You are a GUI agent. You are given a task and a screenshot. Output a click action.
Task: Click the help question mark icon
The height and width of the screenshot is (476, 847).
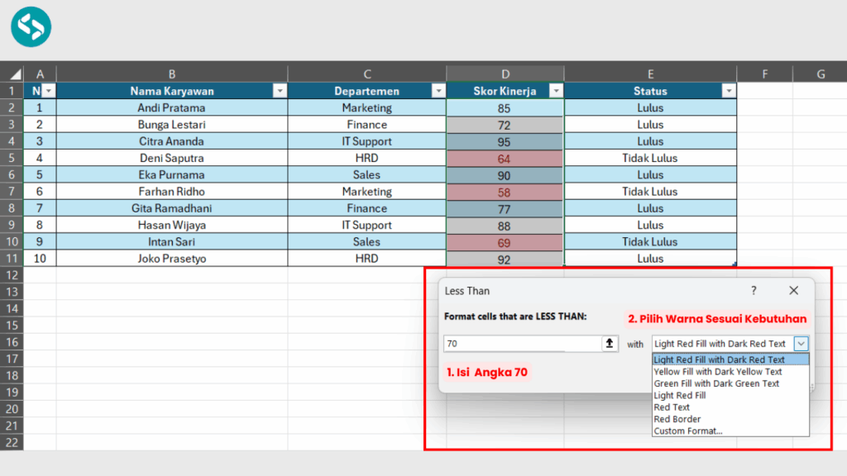(754, 291)
